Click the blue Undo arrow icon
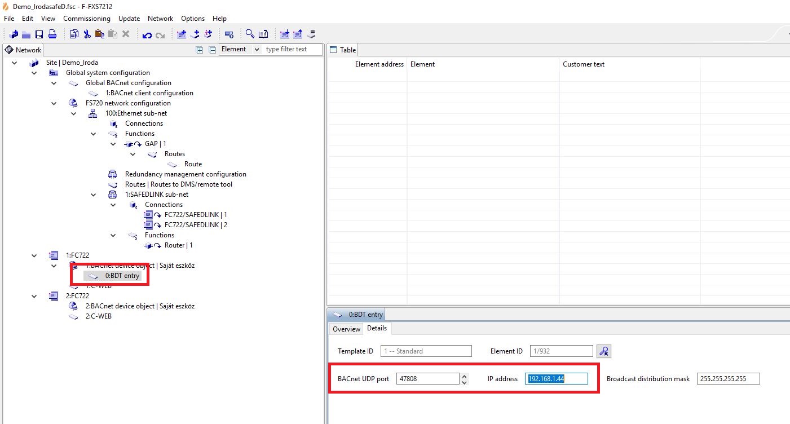This screenshot has height=424, width=790. point(147,35)
